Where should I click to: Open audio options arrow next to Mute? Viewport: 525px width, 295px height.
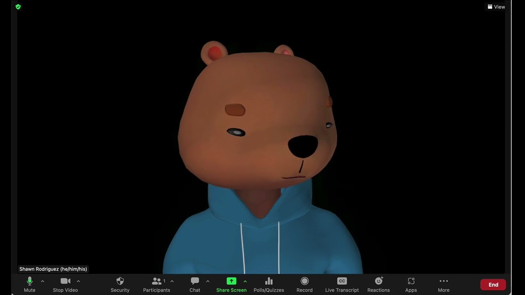point(43,281)
